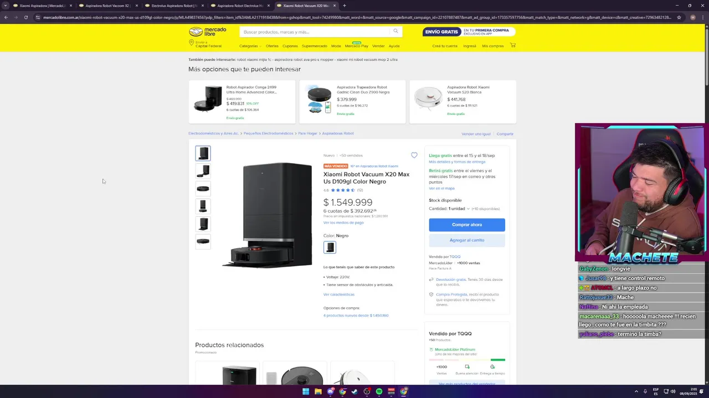This screenshot has height=398, width=709.
Task: Click Creá tu cuenta link
Action: [x=445, y=46]
